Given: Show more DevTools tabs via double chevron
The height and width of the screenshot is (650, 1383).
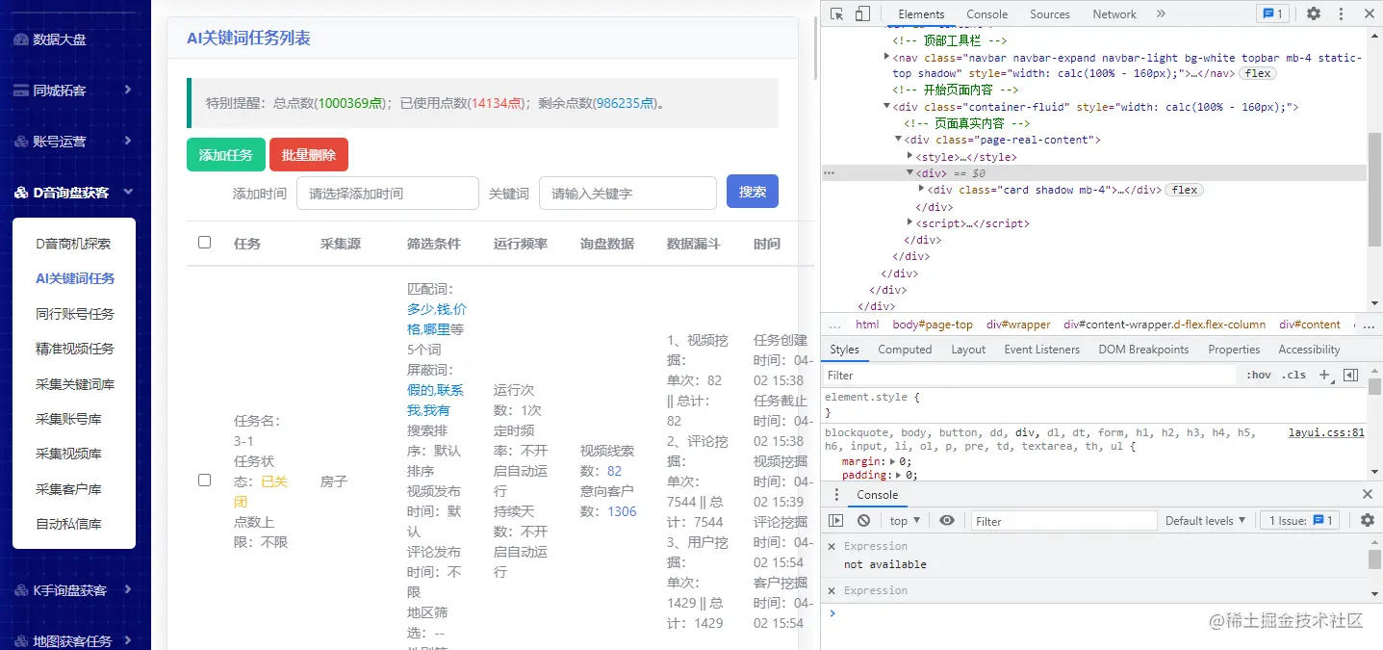Looking at the screenshot, I should pyautogui.click(x=1161, y=13).
